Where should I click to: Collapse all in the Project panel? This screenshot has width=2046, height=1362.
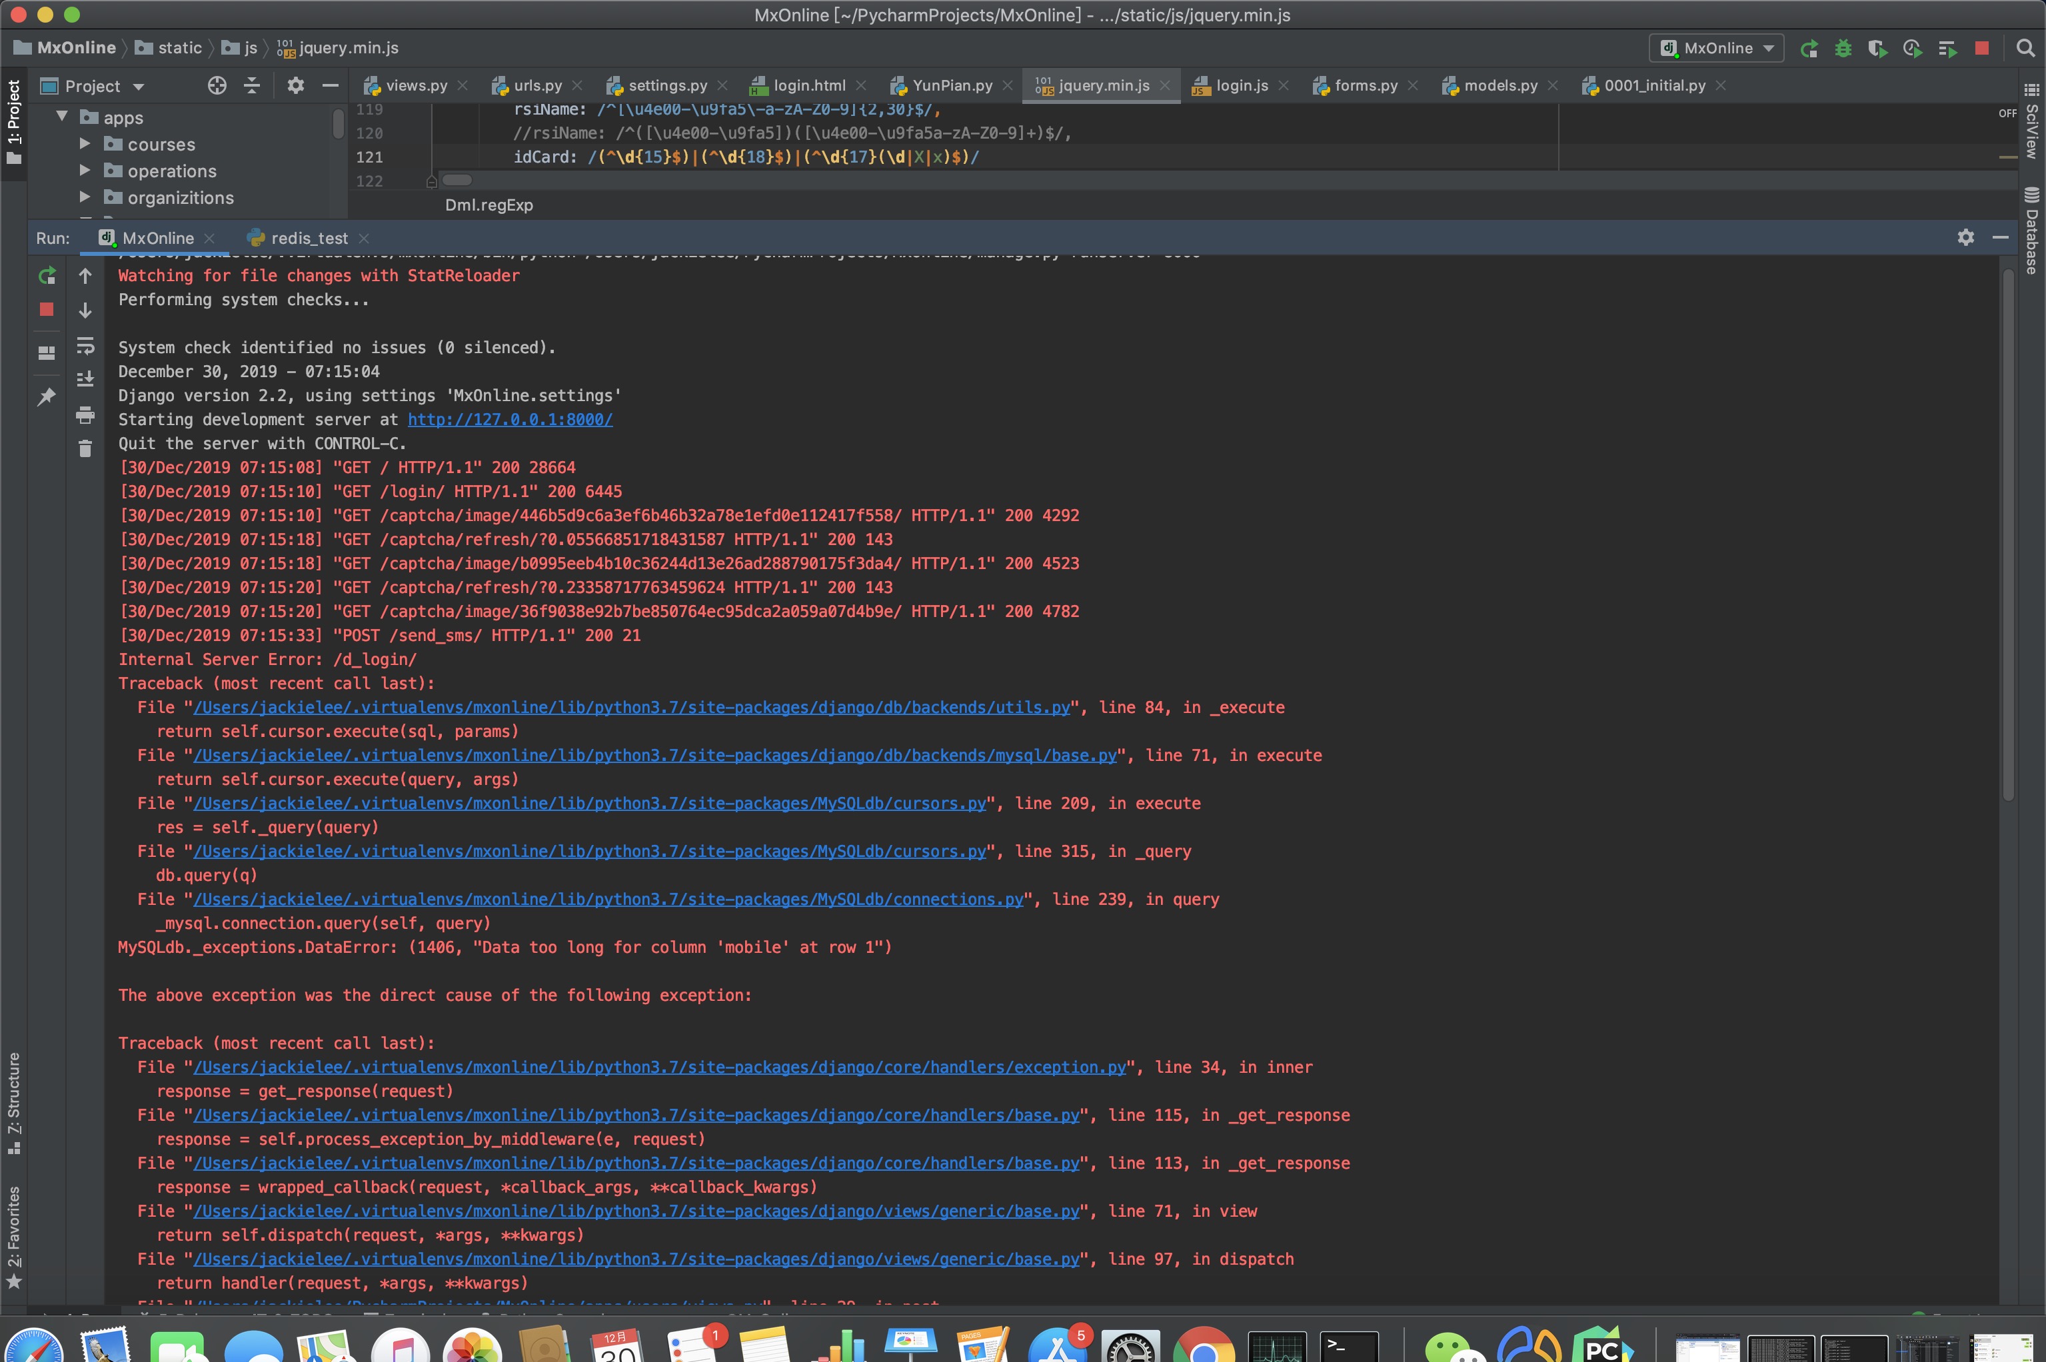click(x=252, y=85)
